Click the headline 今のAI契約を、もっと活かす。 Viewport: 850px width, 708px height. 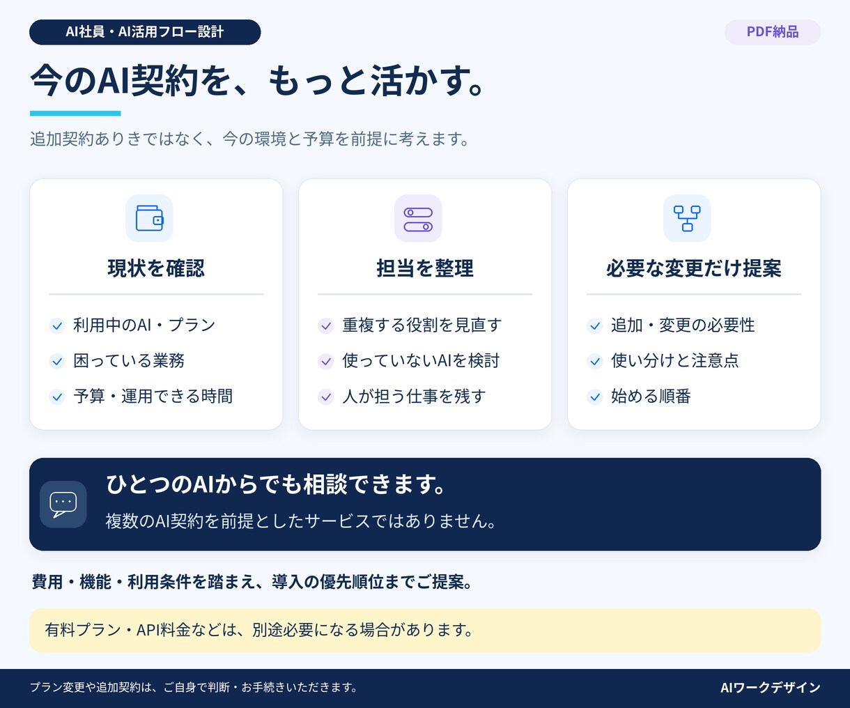click(x=257, y=80)
